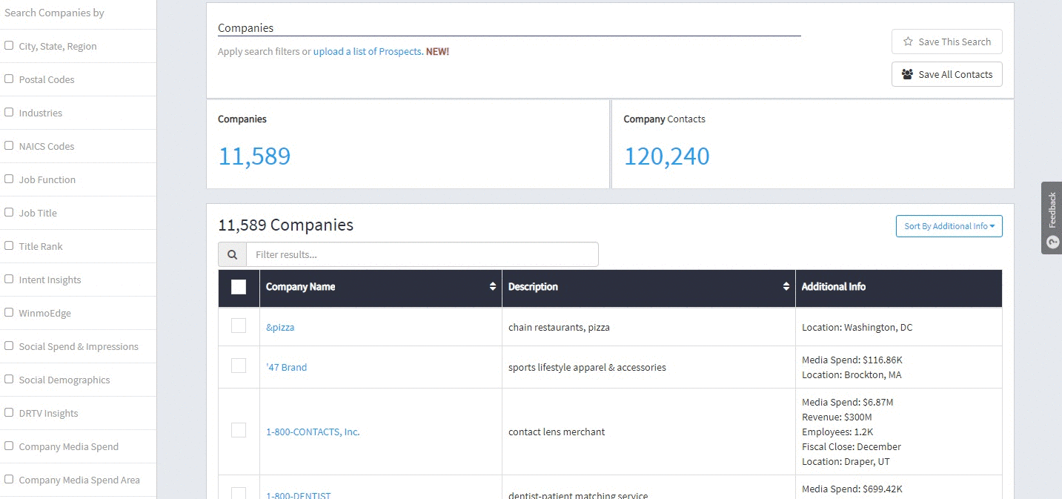This screenshot has width=1062, height=499.
Task: Click the 120,240 company contacts count
Action: click(666, 156)
